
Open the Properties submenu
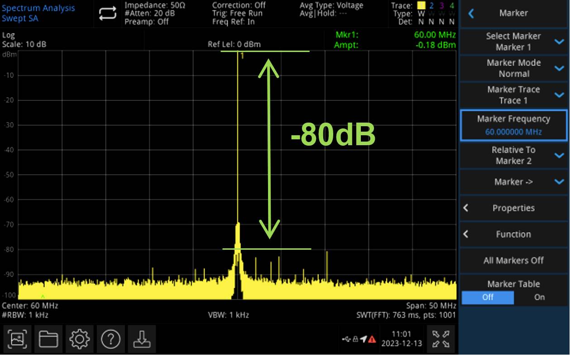point(514,208)
